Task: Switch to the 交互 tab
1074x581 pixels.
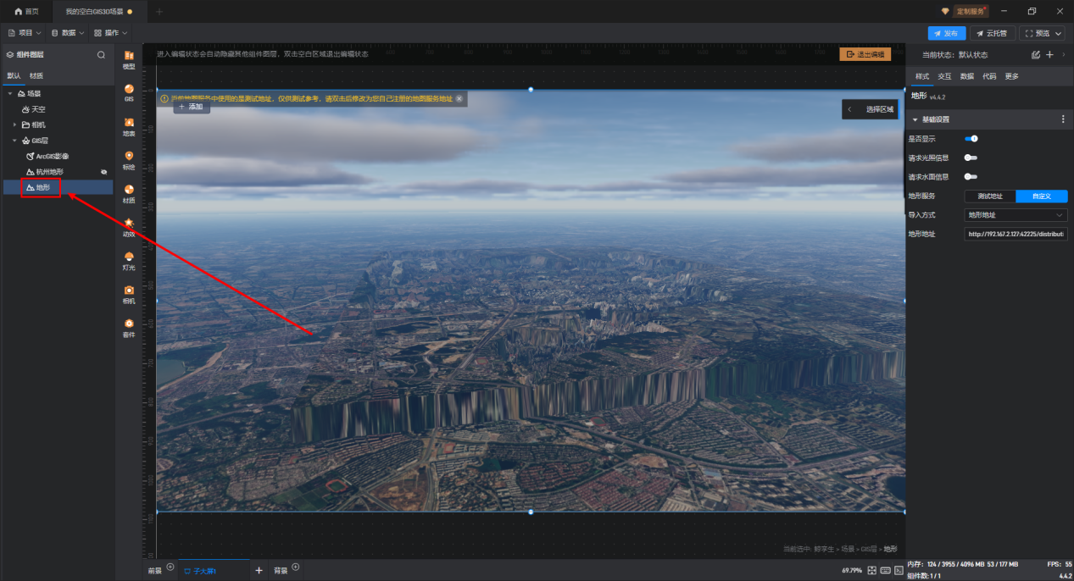Action: 943,76
